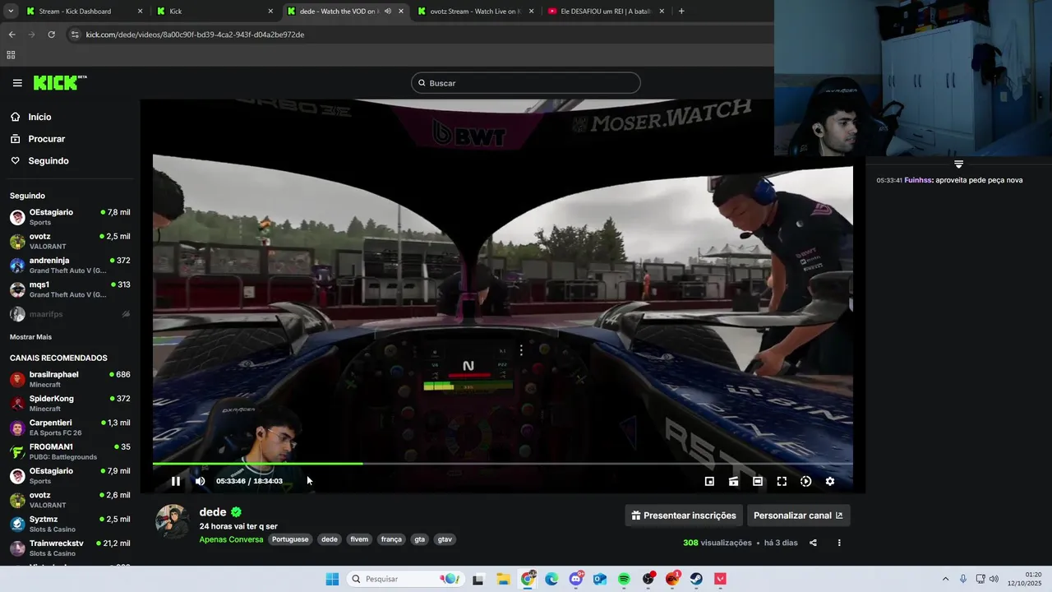
Task: Mute the video player volume icon
Action: point(200,481)
